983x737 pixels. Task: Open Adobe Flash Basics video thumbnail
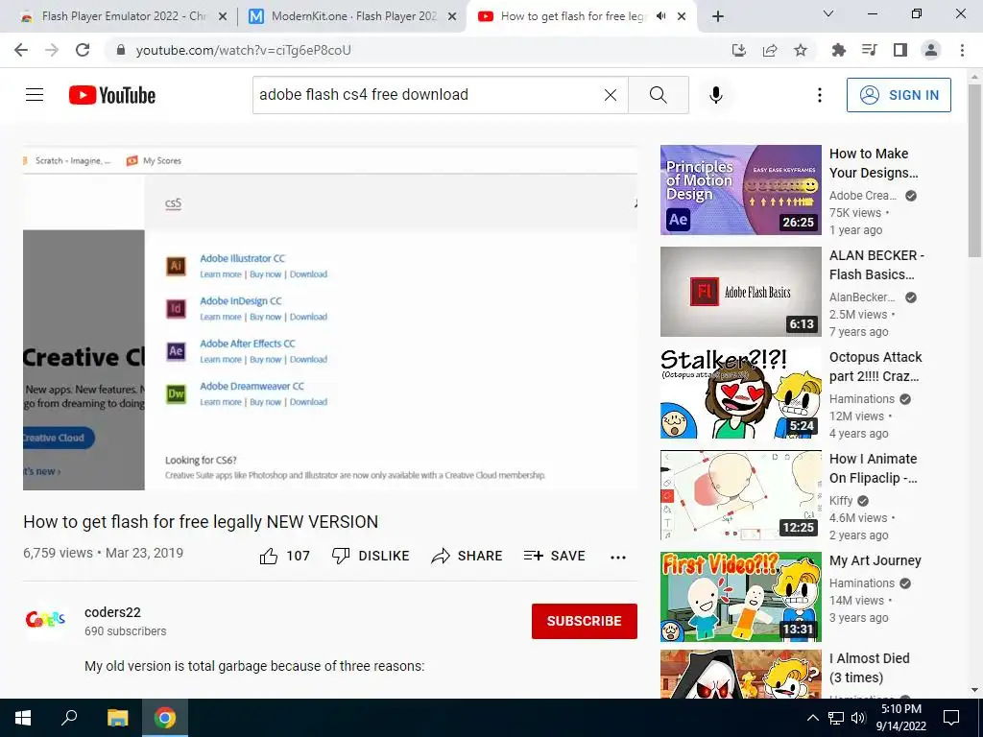click(x=740, y=292)
